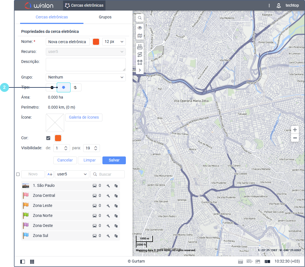
Task: Open the user5 resource filter dropdown
Action: click(x=72, y=174)
